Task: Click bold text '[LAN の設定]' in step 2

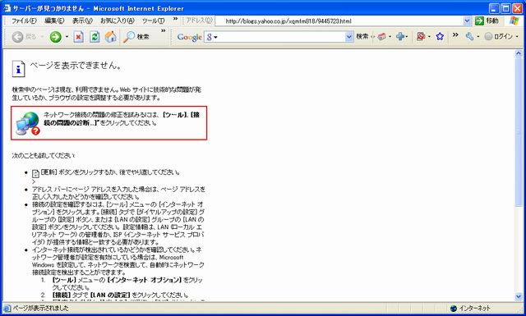Action: click(x=110, y=295)
